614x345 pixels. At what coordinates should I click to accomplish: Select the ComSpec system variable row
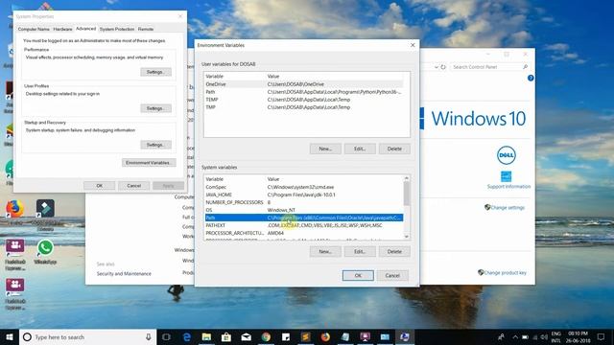304,187
